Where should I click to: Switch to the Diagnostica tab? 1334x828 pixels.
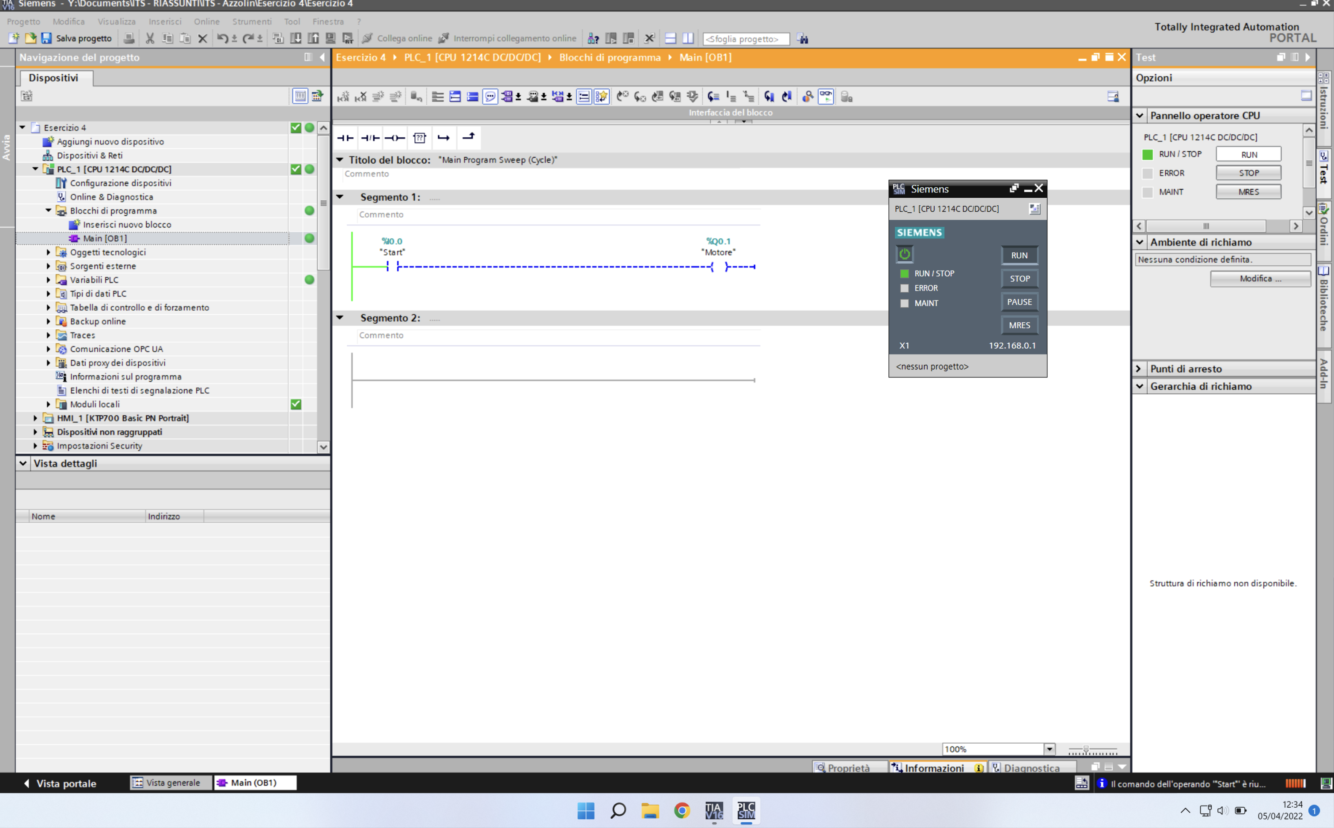[x=1032, y=767]
